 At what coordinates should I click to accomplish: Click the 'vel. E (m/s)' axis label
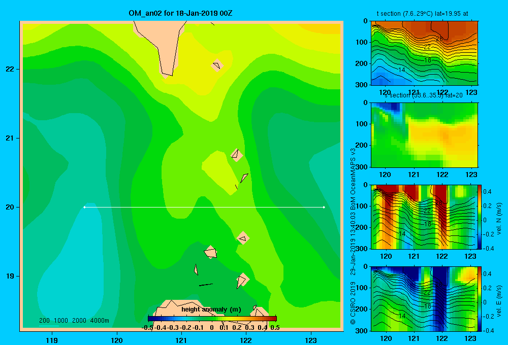coord(499,300)
